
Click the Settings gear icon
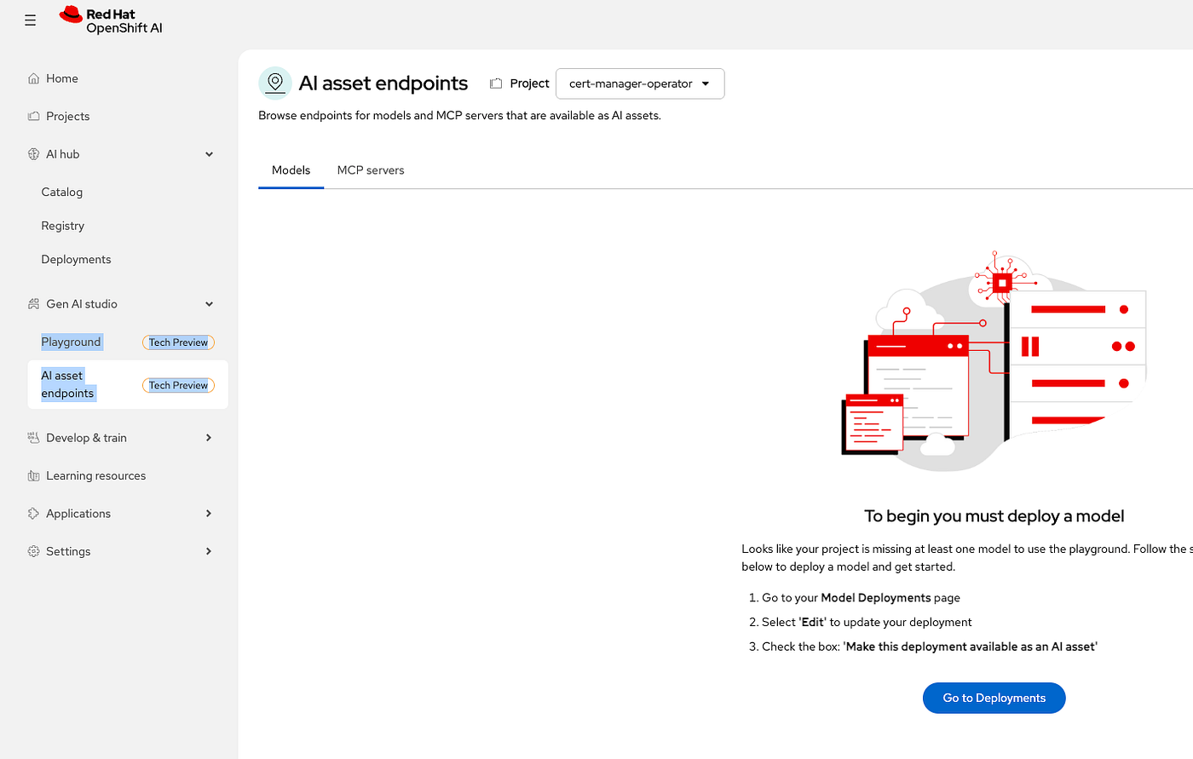point(34,551)
